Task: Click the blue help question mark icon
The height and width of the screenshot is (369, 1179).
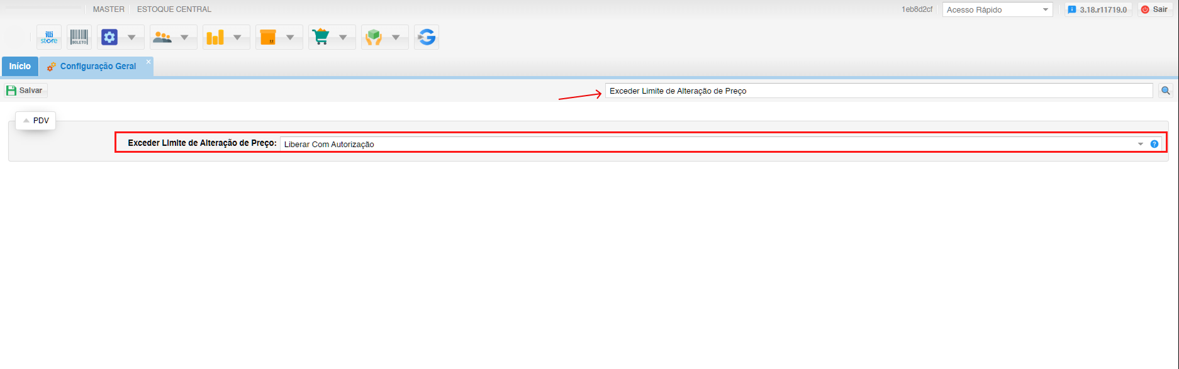Action: (x=1154, y=144)
